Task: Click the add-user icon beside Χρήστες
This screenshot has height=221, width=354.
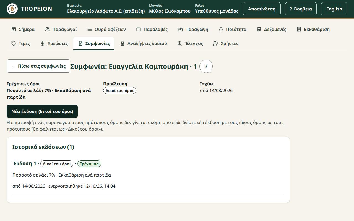Action: click(x=216, y=43)
